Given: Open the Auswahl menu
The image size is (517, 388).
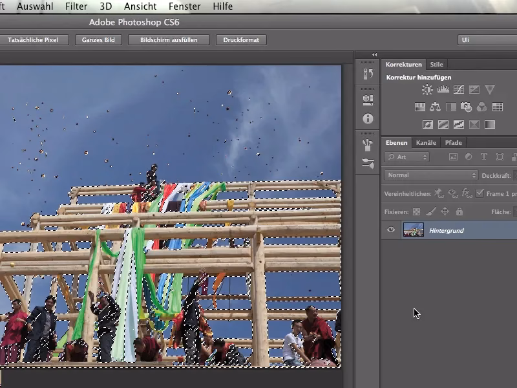Looking at the screenshot, I should [x=35, y=6].
